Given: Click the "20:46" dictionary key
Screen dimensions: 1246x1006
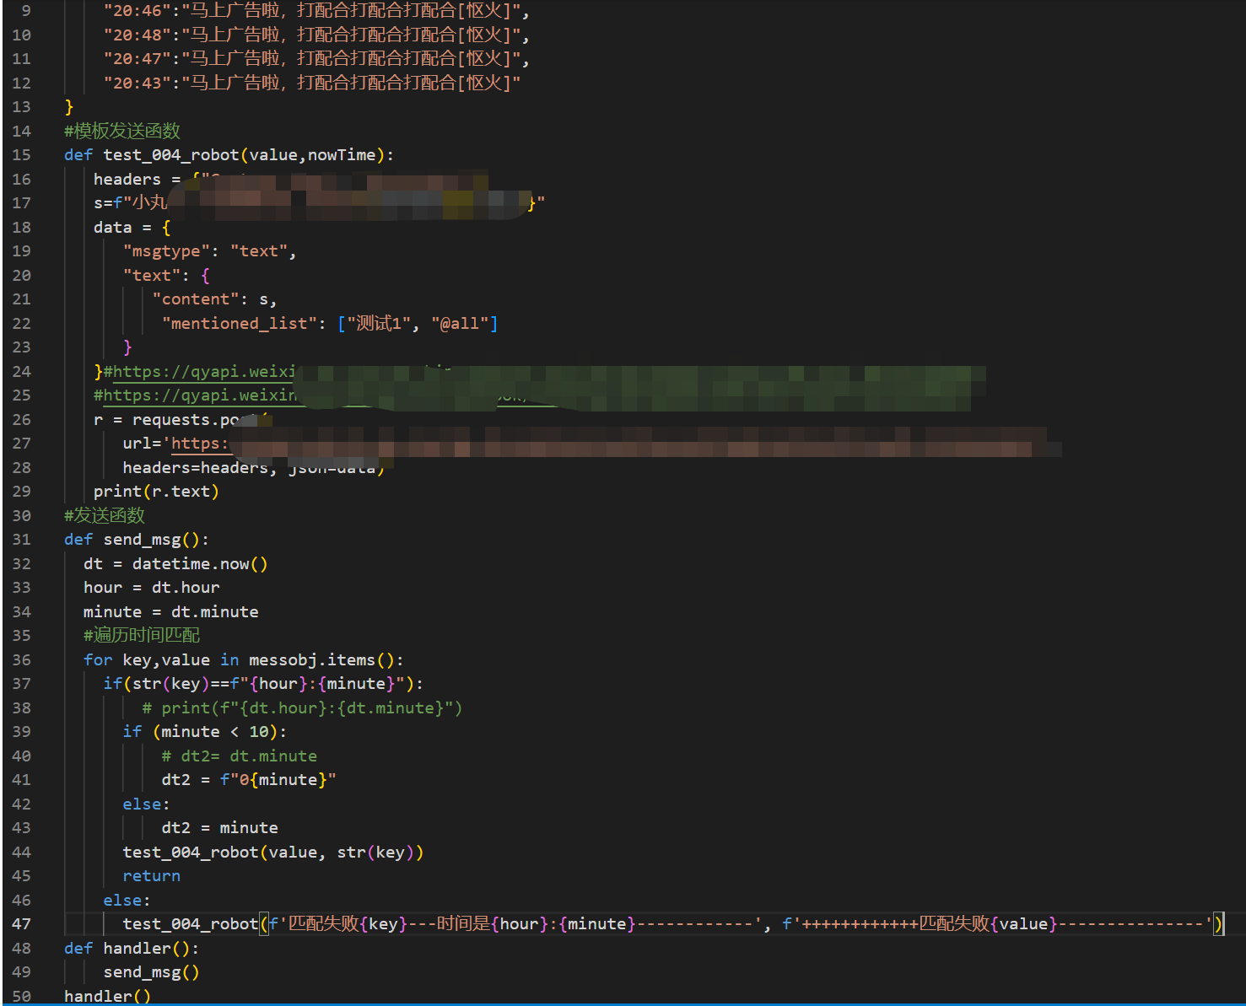Looking at the screenshot, I should pos(138,11).
